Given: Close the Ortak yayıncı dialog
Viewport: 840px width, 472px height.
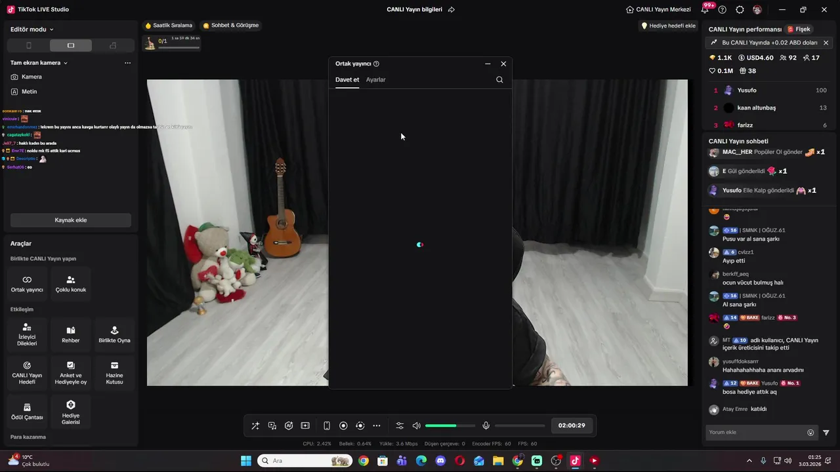Looking at the screenshot, I should pos(503,64).
